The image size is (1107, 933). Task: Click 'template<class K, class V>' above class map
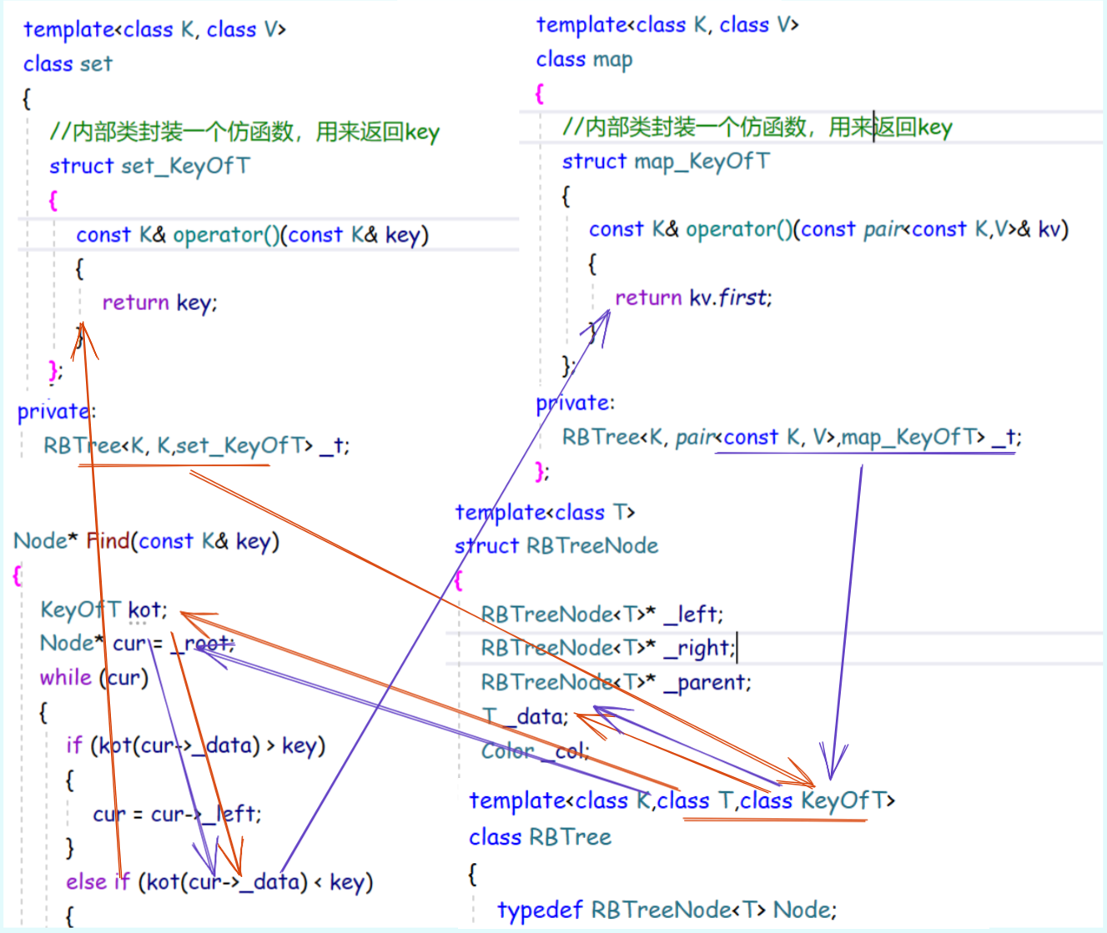(x=667, y=25)
